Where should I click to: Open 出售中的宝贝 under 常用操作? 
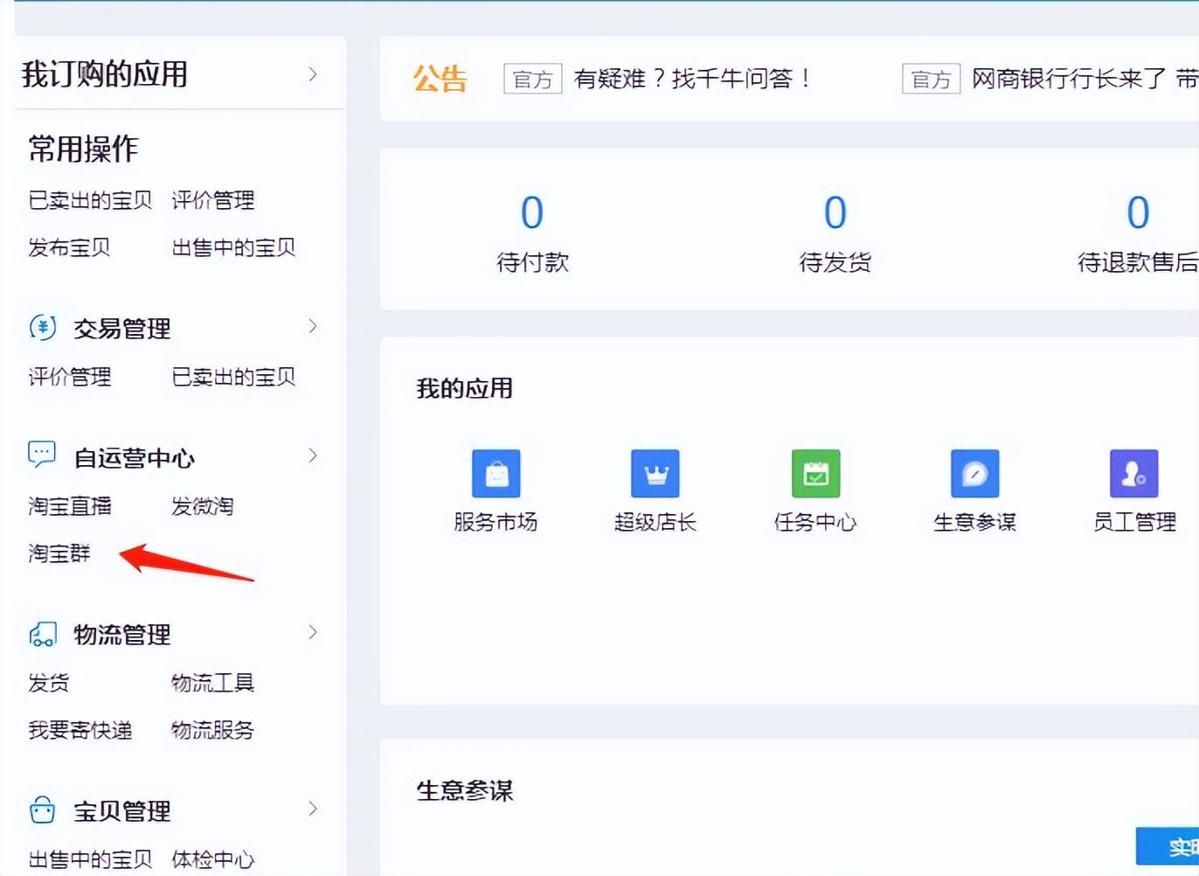coord(233,247)
